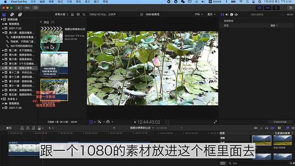This screenshot has width=295, height=166.
Task: Open the 显示 view options dropdown
Action: tap(212, 14)
